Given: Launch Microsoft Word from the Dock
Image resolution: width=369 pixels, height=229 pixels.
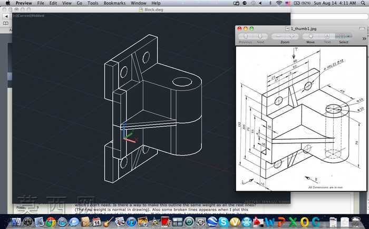Looking at the screenshot, I should coord(270,222).
